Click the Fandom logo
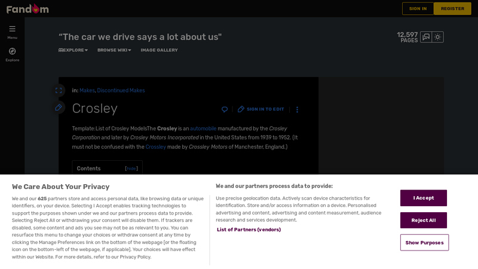Screen dimensions: 478x269 (x=27, y=9)
